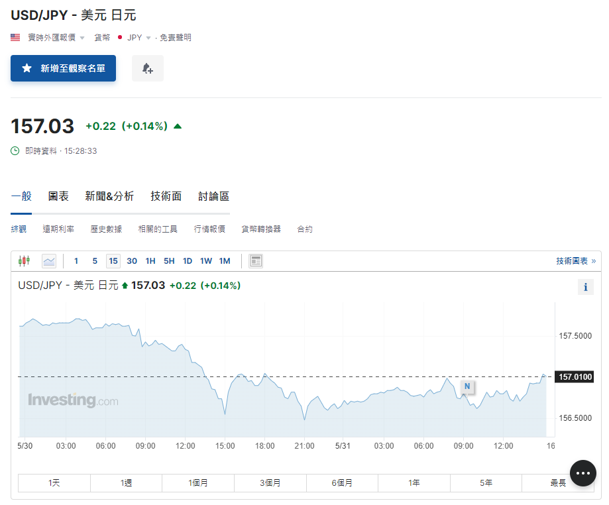Viewport: 609px width, 505px height.
Task: Click the alert bell icon button
Action: click(147, 68)
